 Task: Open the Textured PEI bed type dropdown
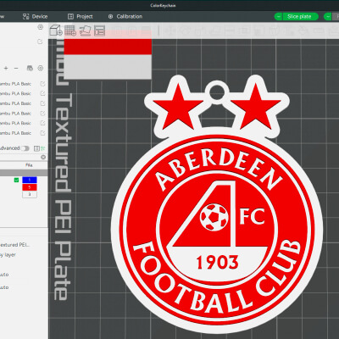pyautogui.click(x=14, y=245)
